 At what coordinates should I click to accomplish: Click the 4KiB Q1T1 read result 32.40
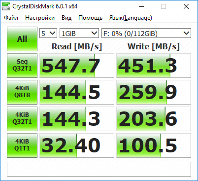[x=77, y=145]
